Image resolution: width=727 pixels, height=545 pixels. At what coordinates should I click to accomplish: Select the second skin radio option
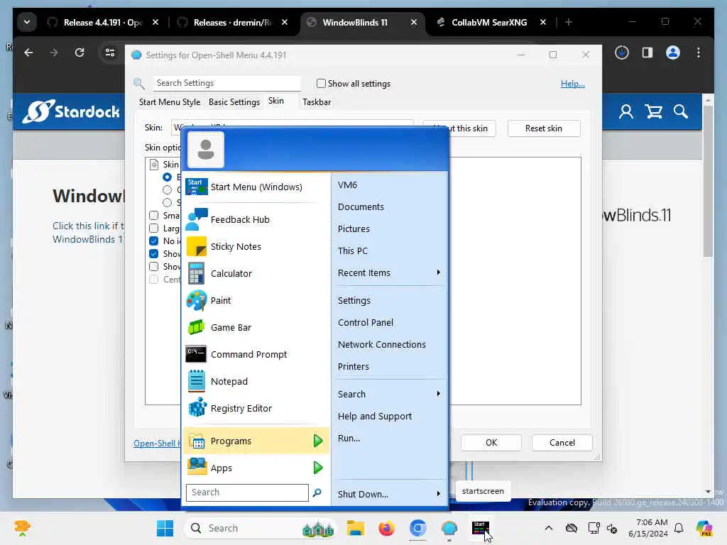tap(167, 189)
